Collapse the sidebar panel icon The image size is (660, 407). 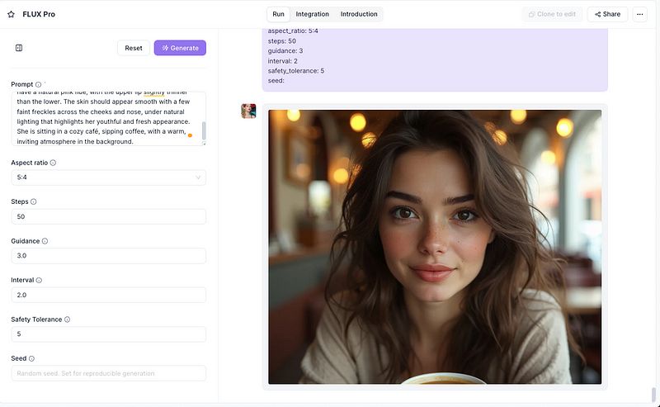click(19, 48)
